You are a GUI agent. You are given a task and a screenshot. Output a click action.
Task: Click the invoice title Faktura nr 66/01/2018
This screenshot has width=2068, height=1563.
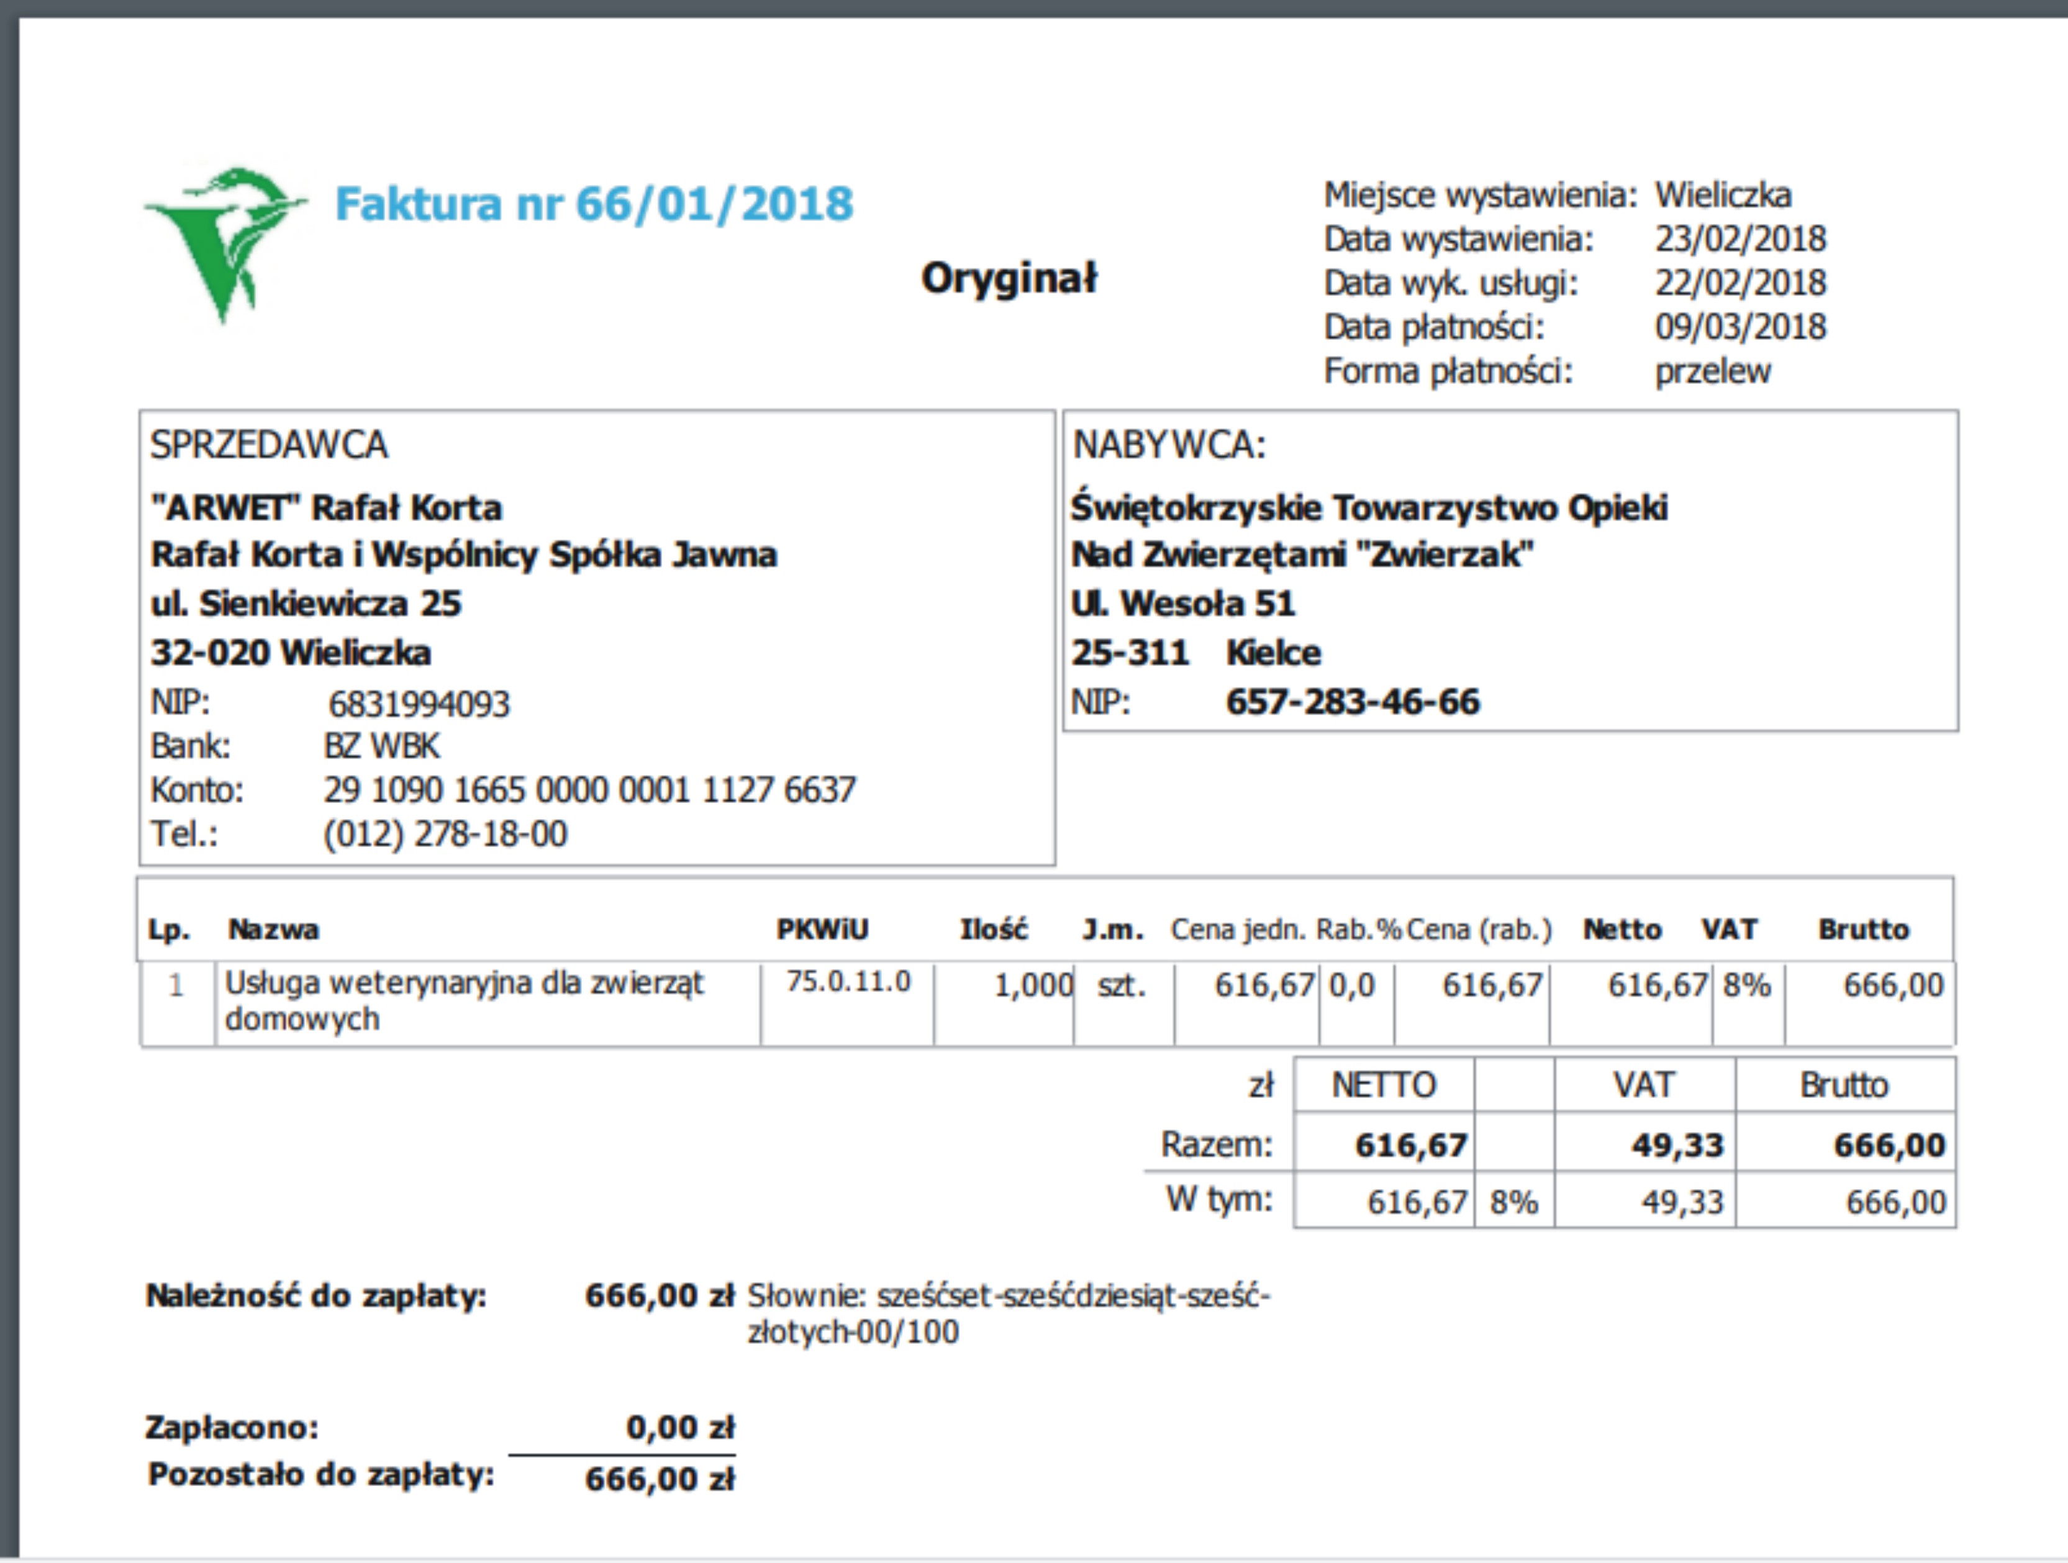point(594,204)
